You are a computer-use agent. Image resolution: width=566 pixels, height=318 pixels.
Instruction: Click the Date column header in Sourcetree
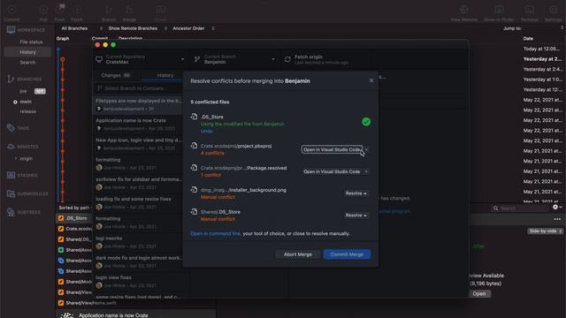click(x=528, y=39)
